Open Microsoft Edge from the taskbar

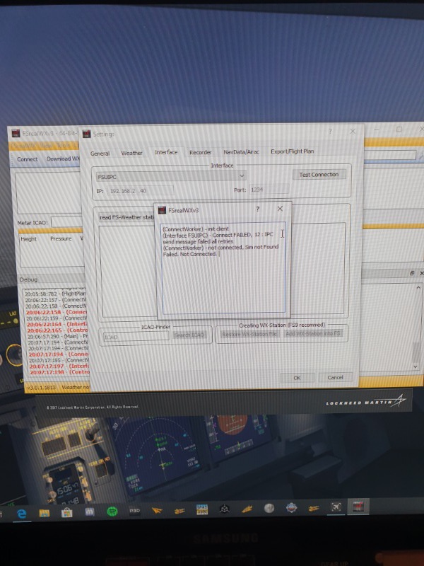point(22,512)
